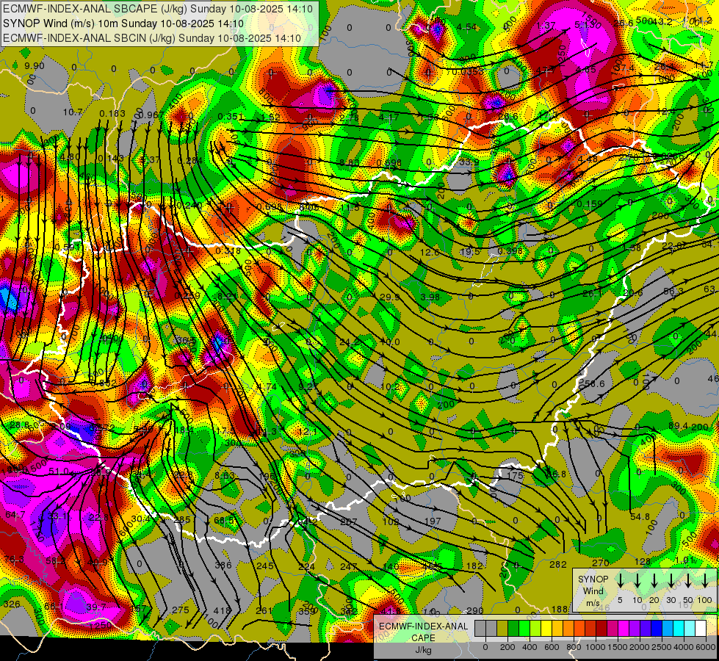Click the map value '24.2'
719x661 pixels.
(x=350, y=342)
